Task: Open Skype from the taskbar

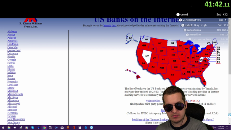Action: click(32, 127)
